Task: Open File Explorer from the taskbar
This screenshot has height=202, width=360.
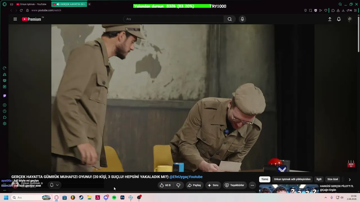Action: (x=89, y=198)
